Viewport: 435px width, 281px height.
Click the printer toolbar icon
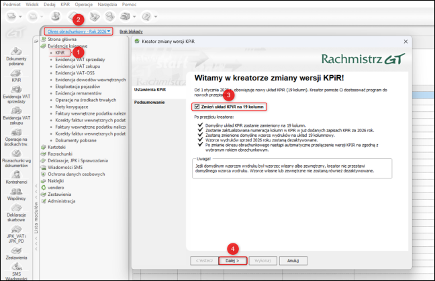pyautogui.click(x=125, y=17)
